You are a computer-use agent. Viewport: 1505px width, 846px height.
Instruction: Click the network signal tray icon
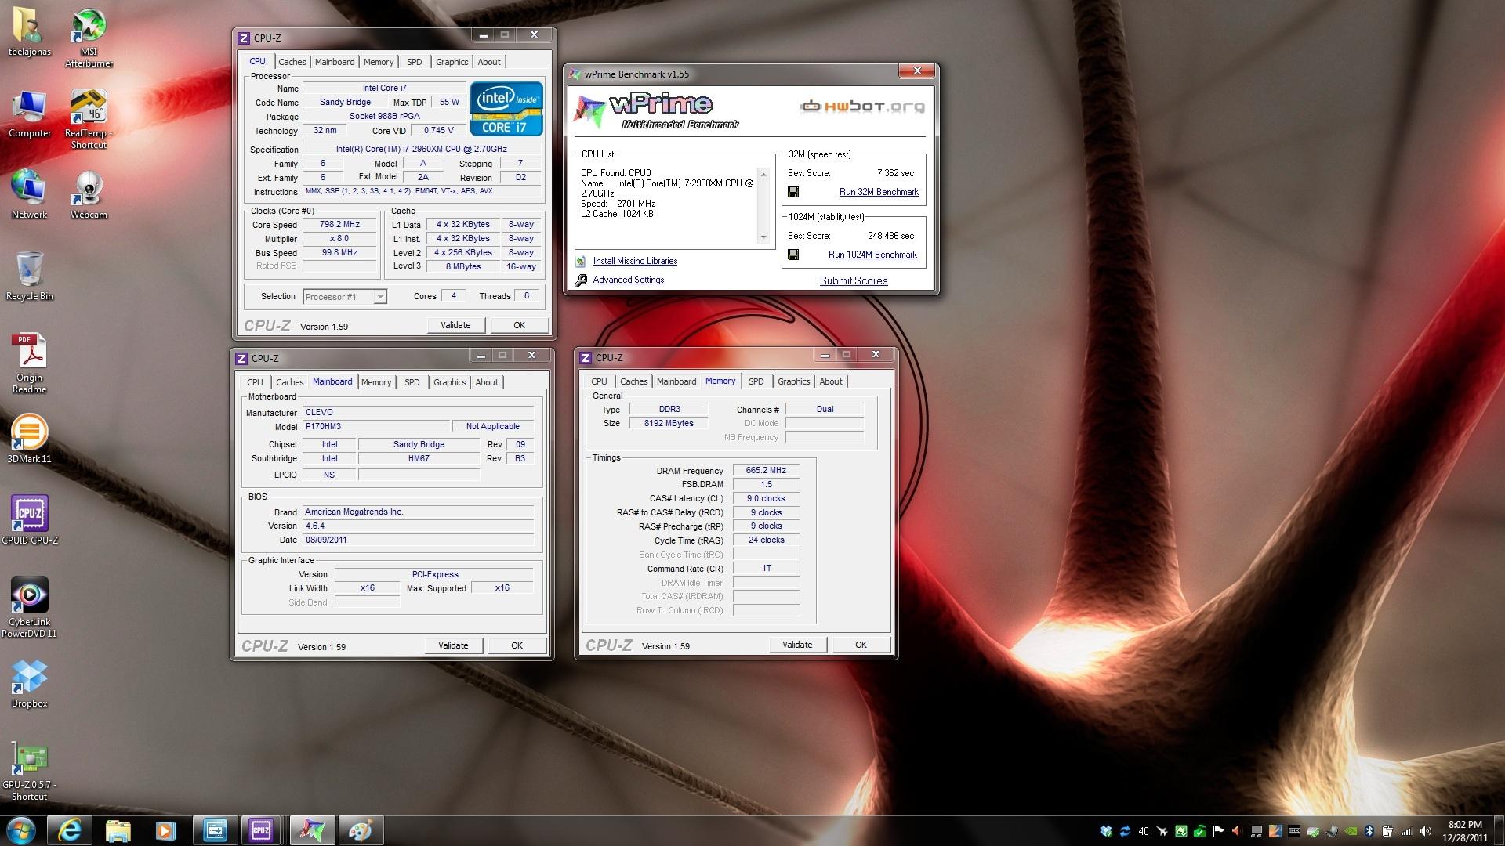[x=1406, y=831]
